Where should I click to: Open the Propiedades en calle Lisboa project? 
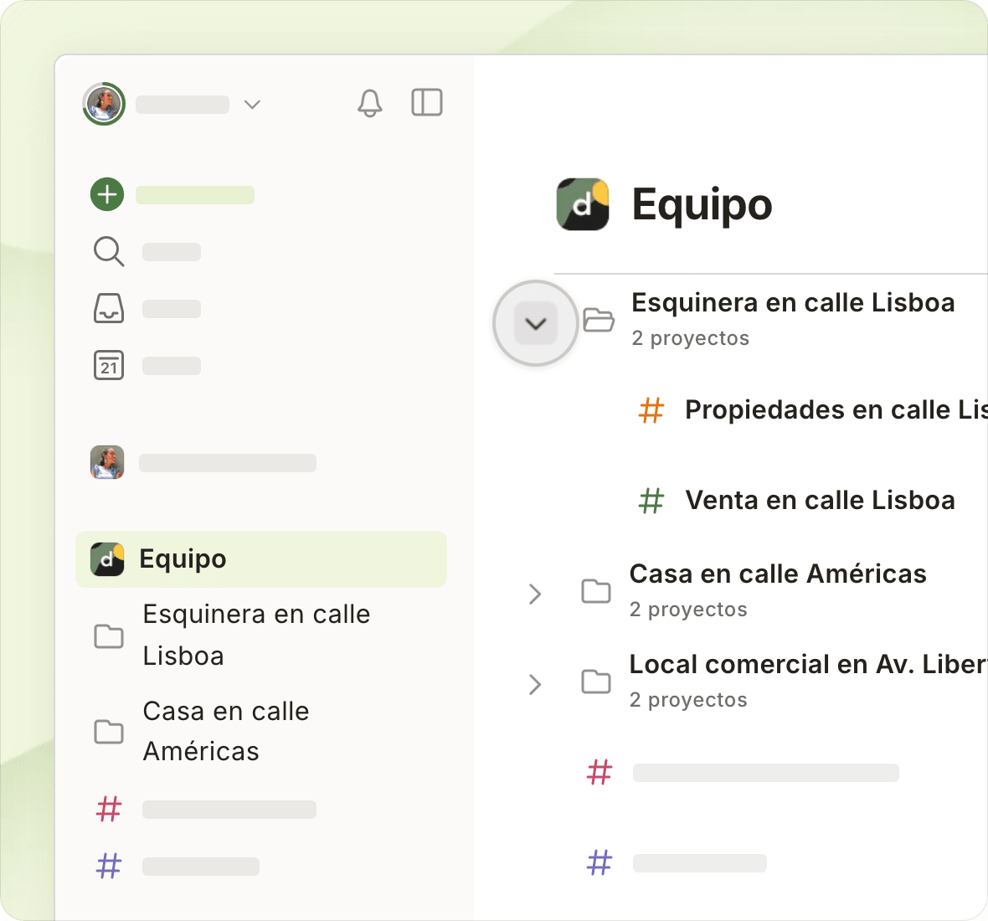coord(836,410)
